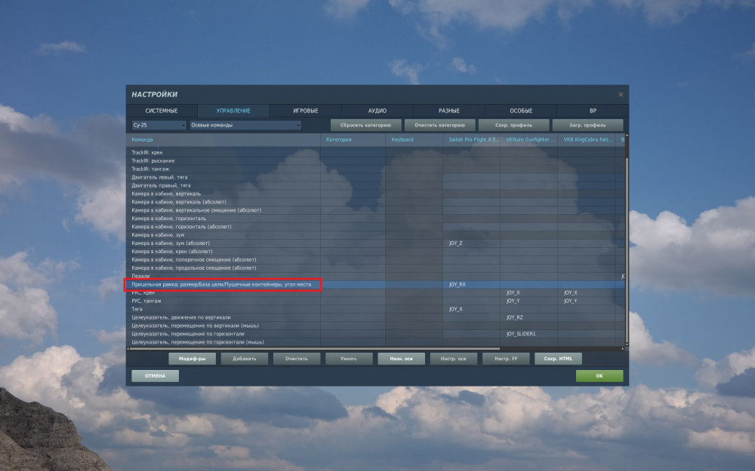Viewport: 755px width, 471px height.
Task: Click the Сохр. HTML button
Action: pyautogui.click(x=558, y=359)
